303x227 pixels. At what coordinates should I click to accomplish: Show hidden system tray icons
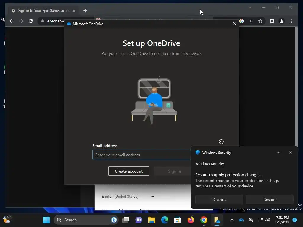[x=232, y=220]
